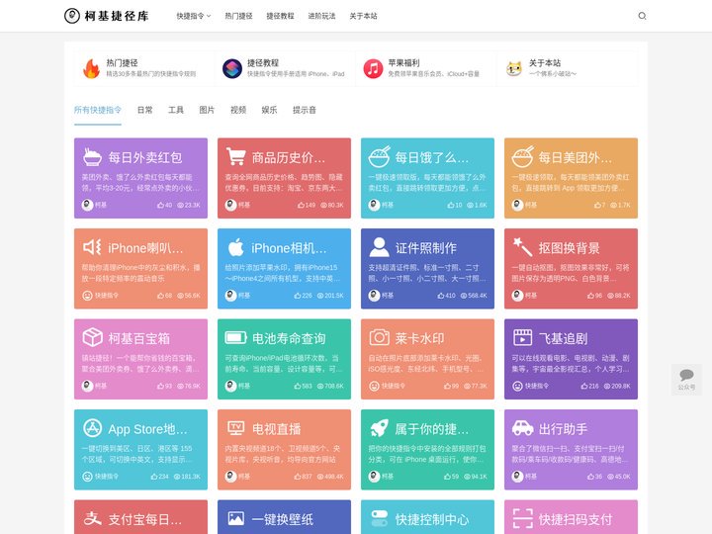
Task: Switch to the 娱乐 tab
Action: click(269, 110)
